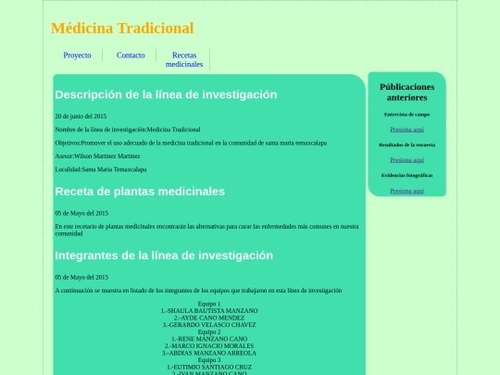The image size is (500, 375).
Task: Click the Resultados de la encuesta label
Action: 406,144
